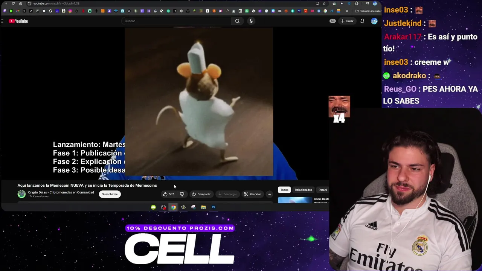Click the browser home button
482x271 pixels.
click(20, 3)
